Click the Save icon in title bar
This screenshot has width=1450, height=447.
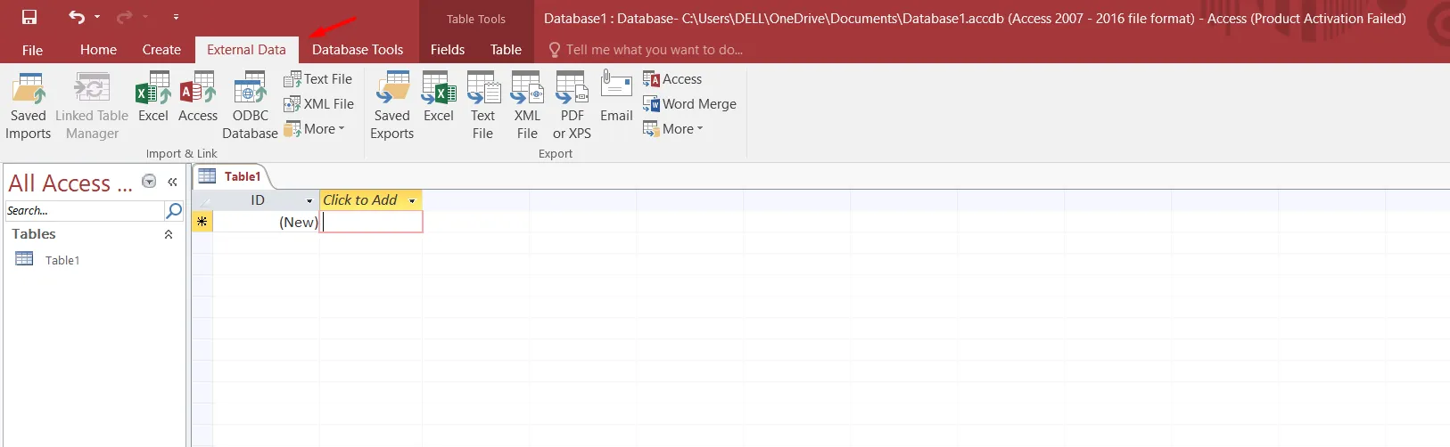pyautogui.click(x=29, y=17)
